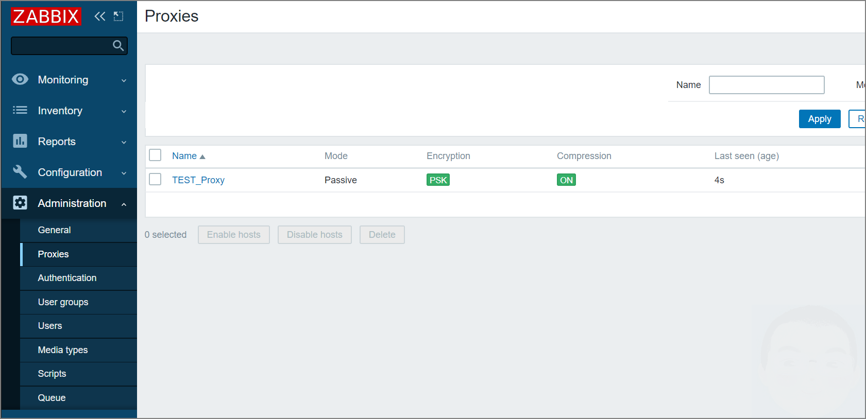Viewport: 866px width, 419px height.
Task: Click the Name filter input field
Action: tap(766, 85)
